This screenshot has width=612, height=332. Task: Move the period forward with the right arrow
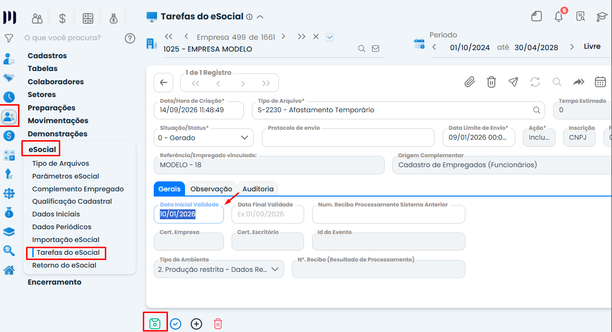pos(572,47)
